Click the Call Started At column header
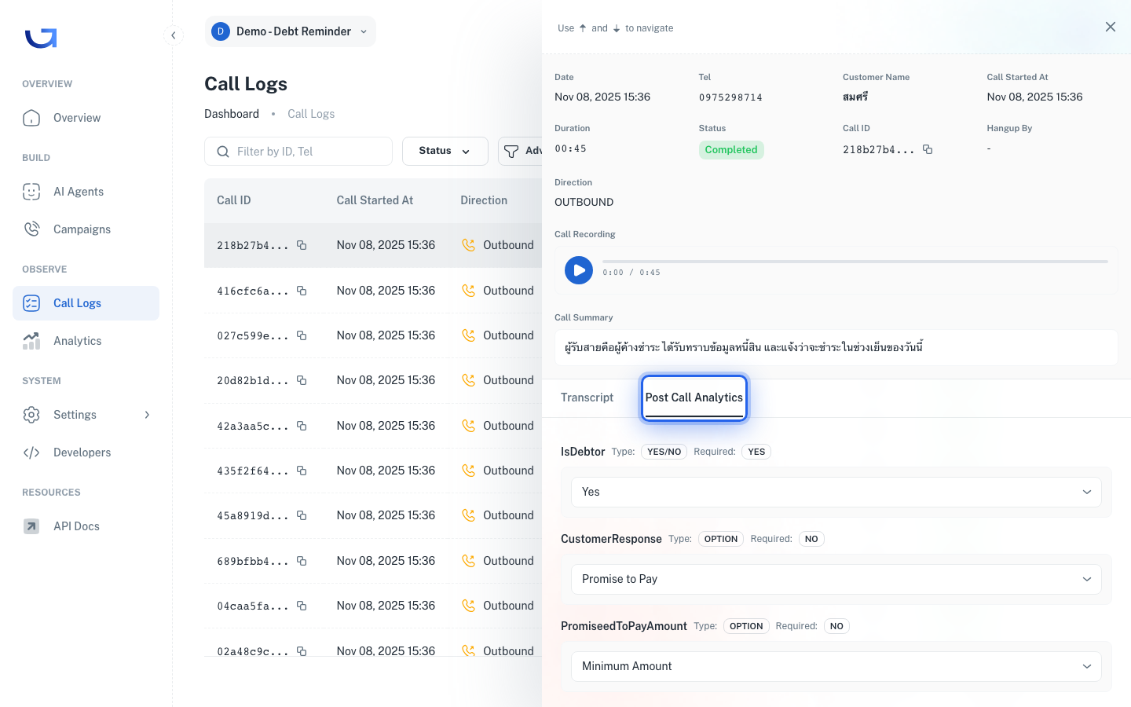This screenshot has height=707, width=1131. click(x=375, y=200)
